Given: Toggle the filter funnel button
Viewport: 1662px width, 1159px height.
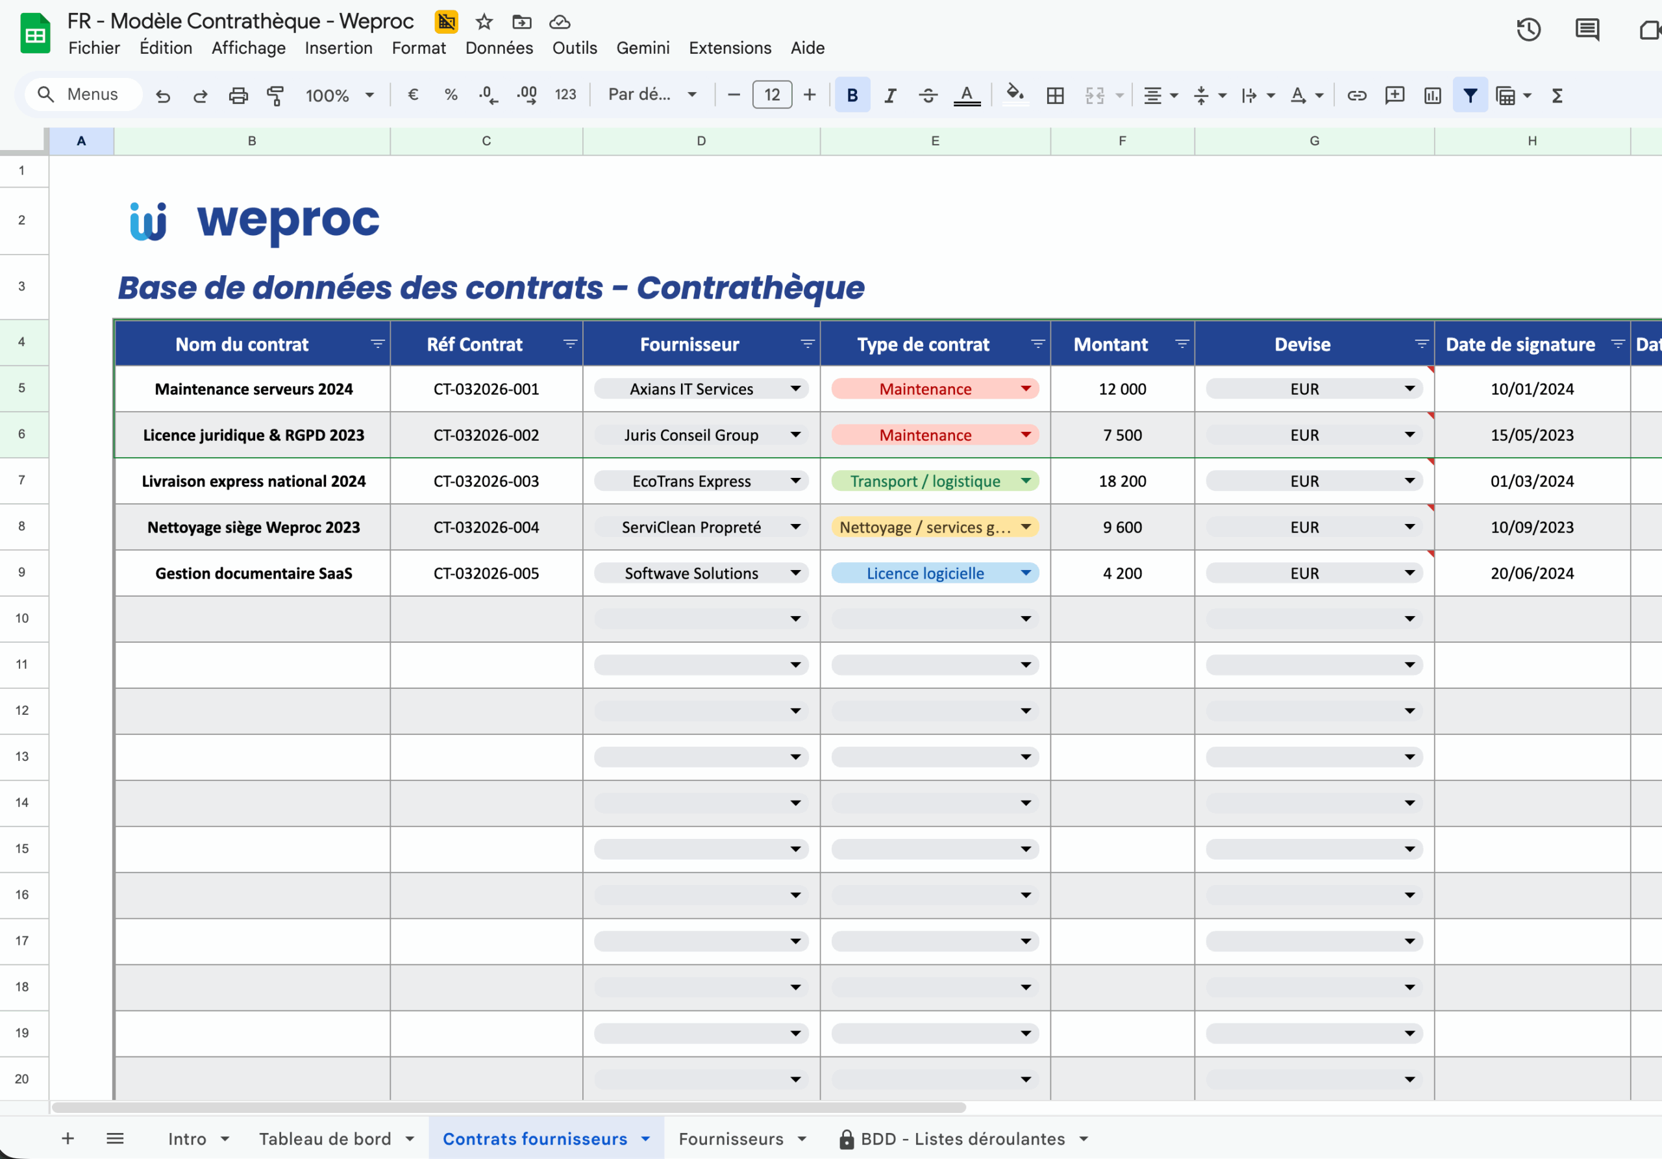Looking at the screenshot, I should coord(1470,95).
